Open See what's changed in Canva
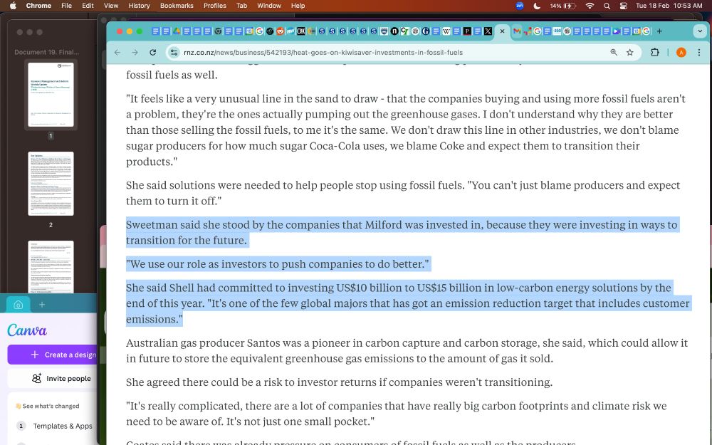Screen dimensions: 712x445 click(x=48, y=406)
